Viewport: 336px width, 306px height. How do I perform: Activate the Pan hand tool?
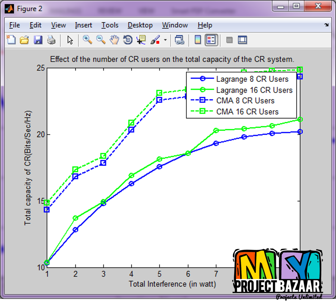[114, 40]
